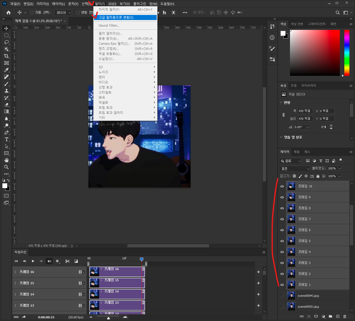The image size is (355, 321).
Task: Split clip with scissors icon in timeline
Action: 67,261
